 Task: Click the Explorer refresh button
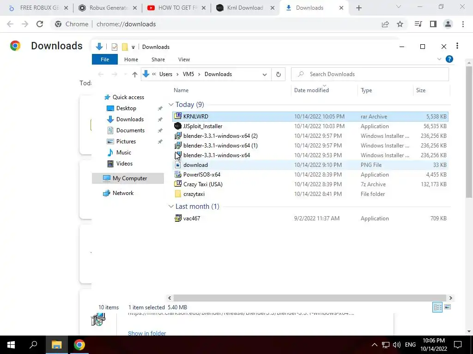(x=278, y=74)
